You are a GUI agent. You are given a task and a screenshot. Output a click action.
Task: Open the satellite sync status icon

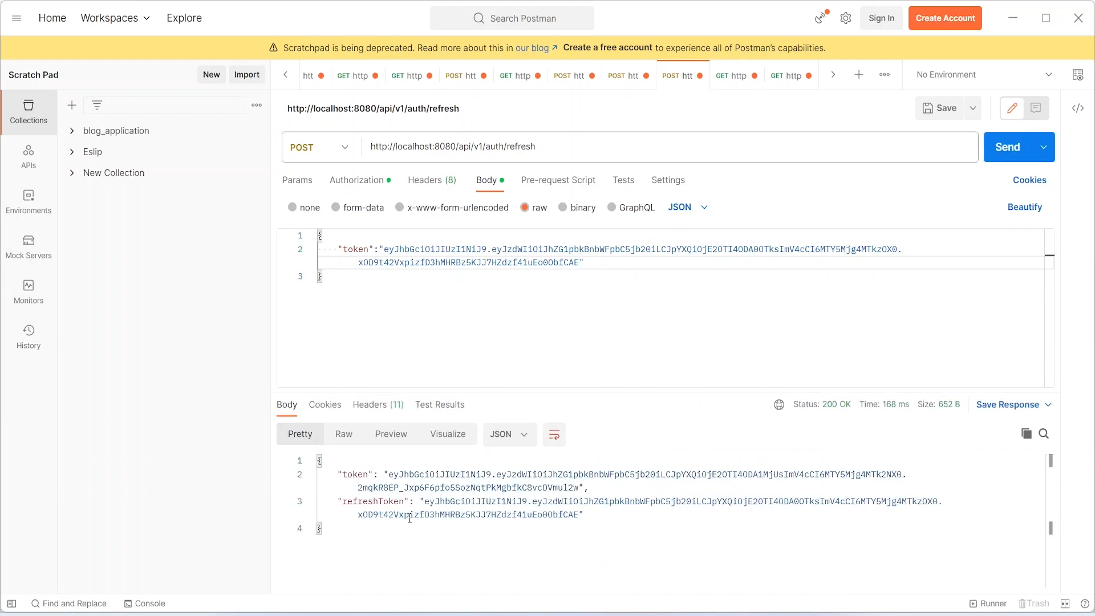pos(821,18)
